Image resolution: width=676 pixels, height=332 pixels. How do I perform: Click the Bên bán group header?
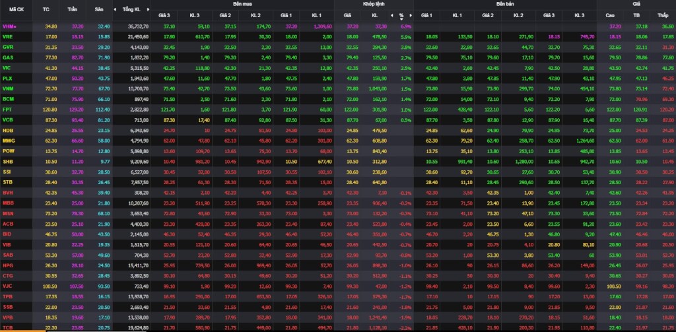coord(505,3)
